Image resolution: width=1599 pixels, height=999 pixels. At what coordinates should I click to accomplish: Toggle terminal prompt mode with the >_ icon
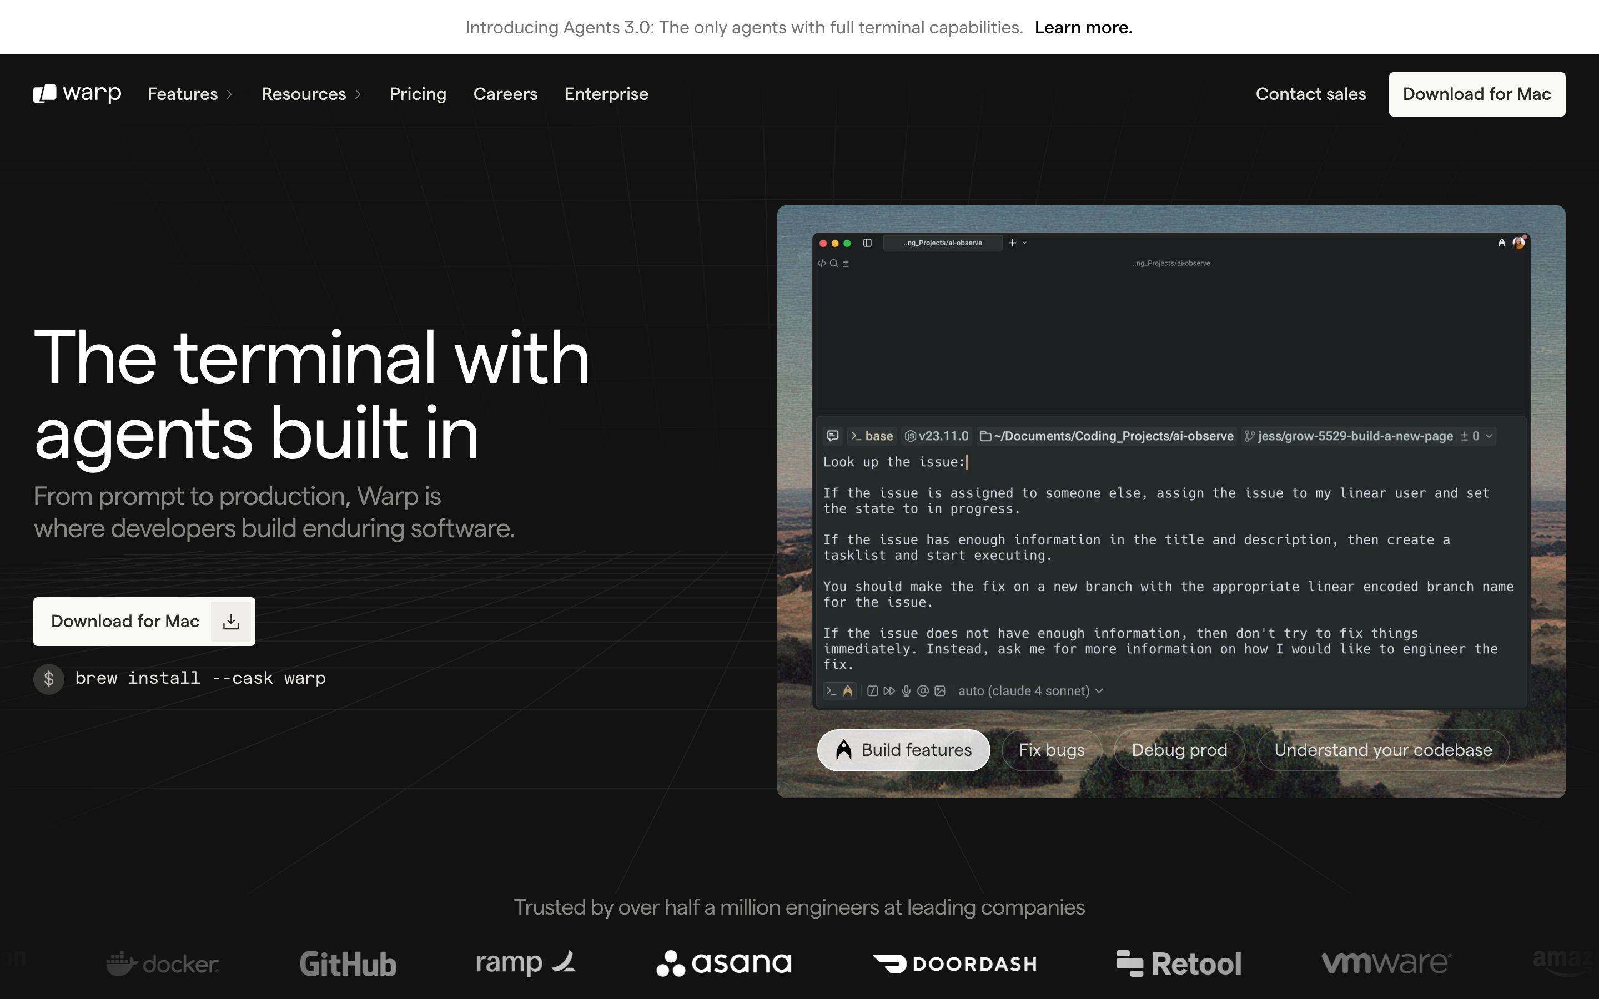pyautogui.click(x=831, y=690)
